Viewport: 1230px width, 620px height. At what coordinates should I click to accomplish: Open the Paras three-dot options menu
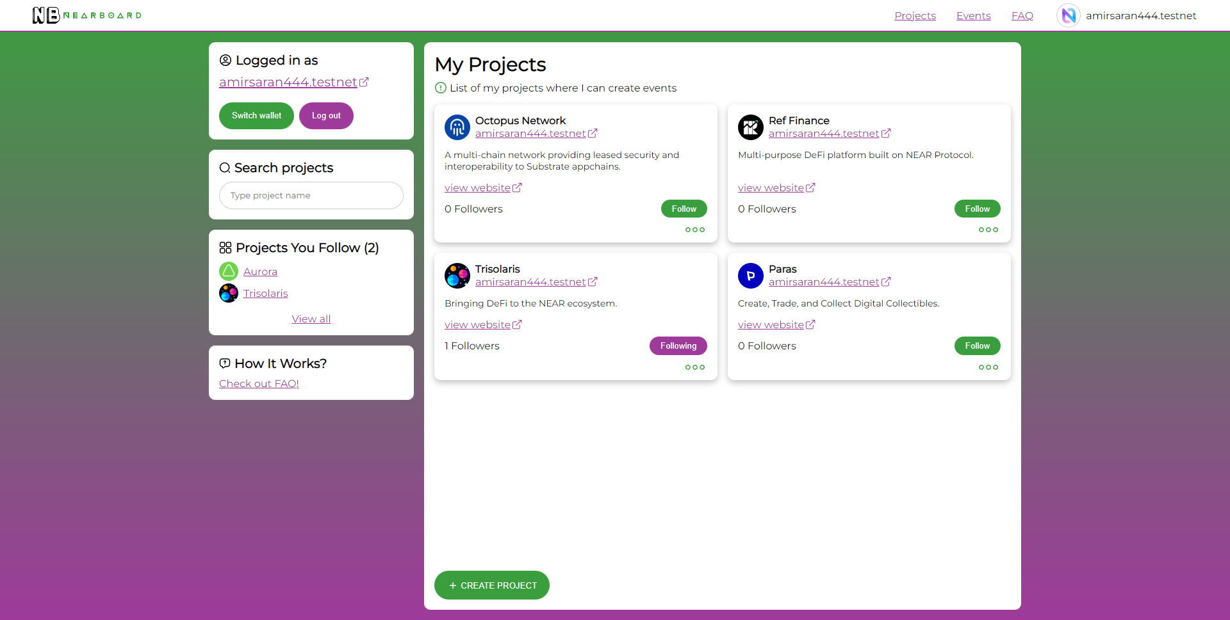point(988,367)
